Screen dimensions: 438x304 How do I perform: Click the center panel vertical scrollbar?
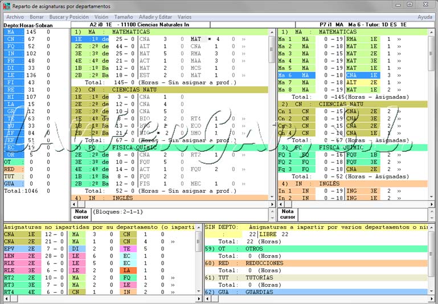[272, 114]
